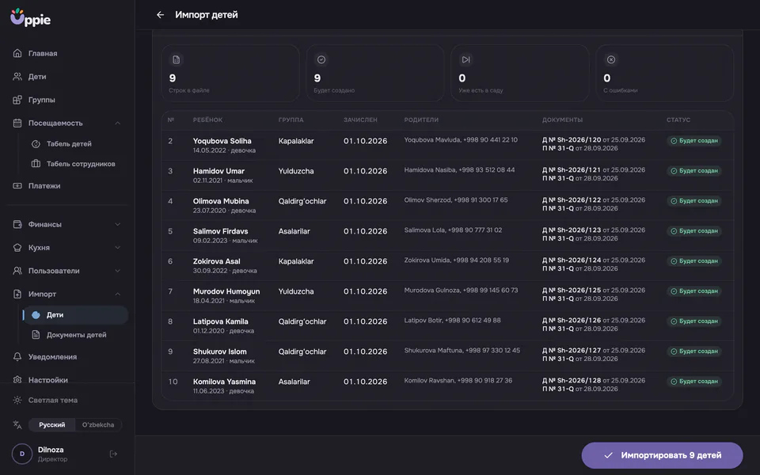Screen dimensions: 760x475
Task: Click the Кухня chef hat icon
Action: click(17, 248)
